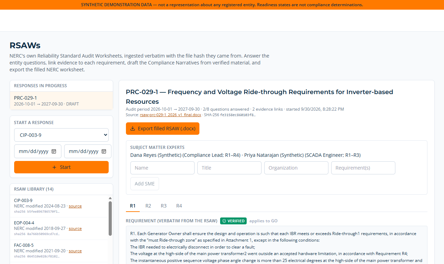Click the first mm/dd/yyyy start date field
The width and height of the screenshot is (444, 264).
point(38,151)
